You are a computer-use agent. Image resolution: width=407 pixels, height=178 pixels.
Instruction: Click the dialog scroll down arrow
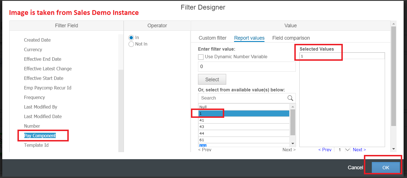[x=393, y=149]
